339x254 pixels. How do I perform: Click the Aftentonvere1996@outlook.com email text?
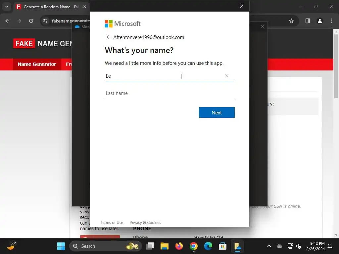coord(149,37)
